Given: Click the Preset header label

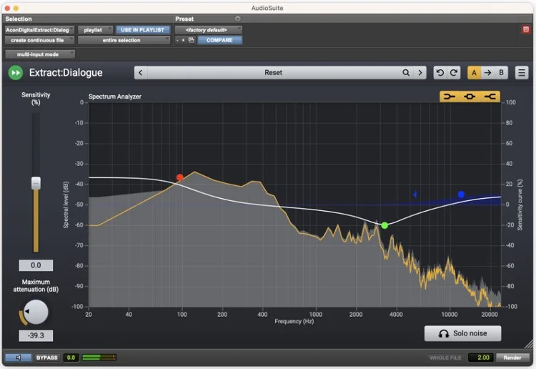Looking at the screenshot, I should [x=184, y=19].
